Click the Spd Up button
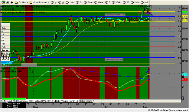This screenshot has width=189, height=112. tap(5, 50)
